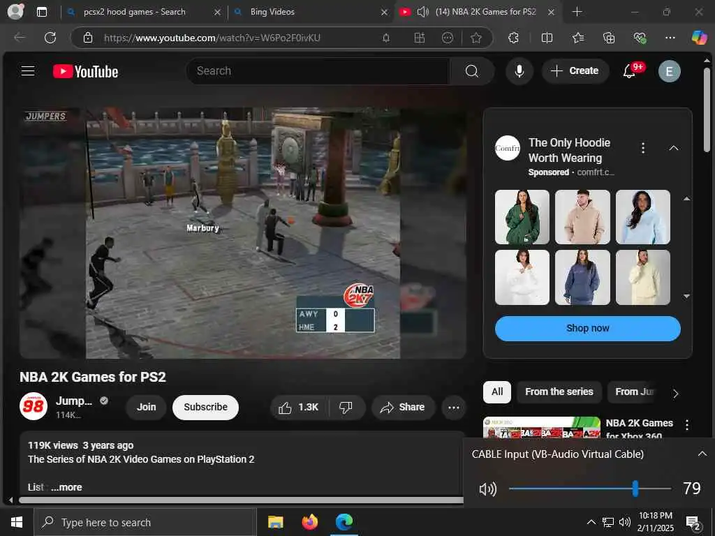Collapse the sponsored ad panel chevron
Screen dimensions: 715x536
(x=674, y=148)
